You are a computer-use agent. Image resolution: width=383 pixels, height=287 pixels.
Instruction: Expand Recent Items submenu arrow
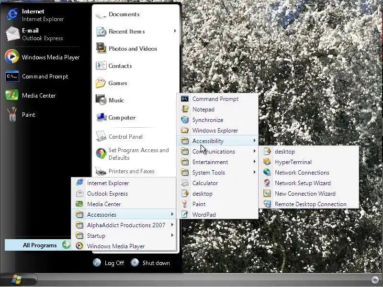point(175,31)
